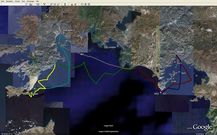217x135 pixels.
Task: Reset north using the compass N marker
Action: [211, 8]
